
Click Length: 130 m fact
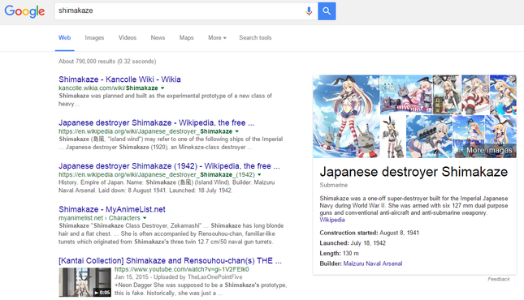[x=339, y=253]
